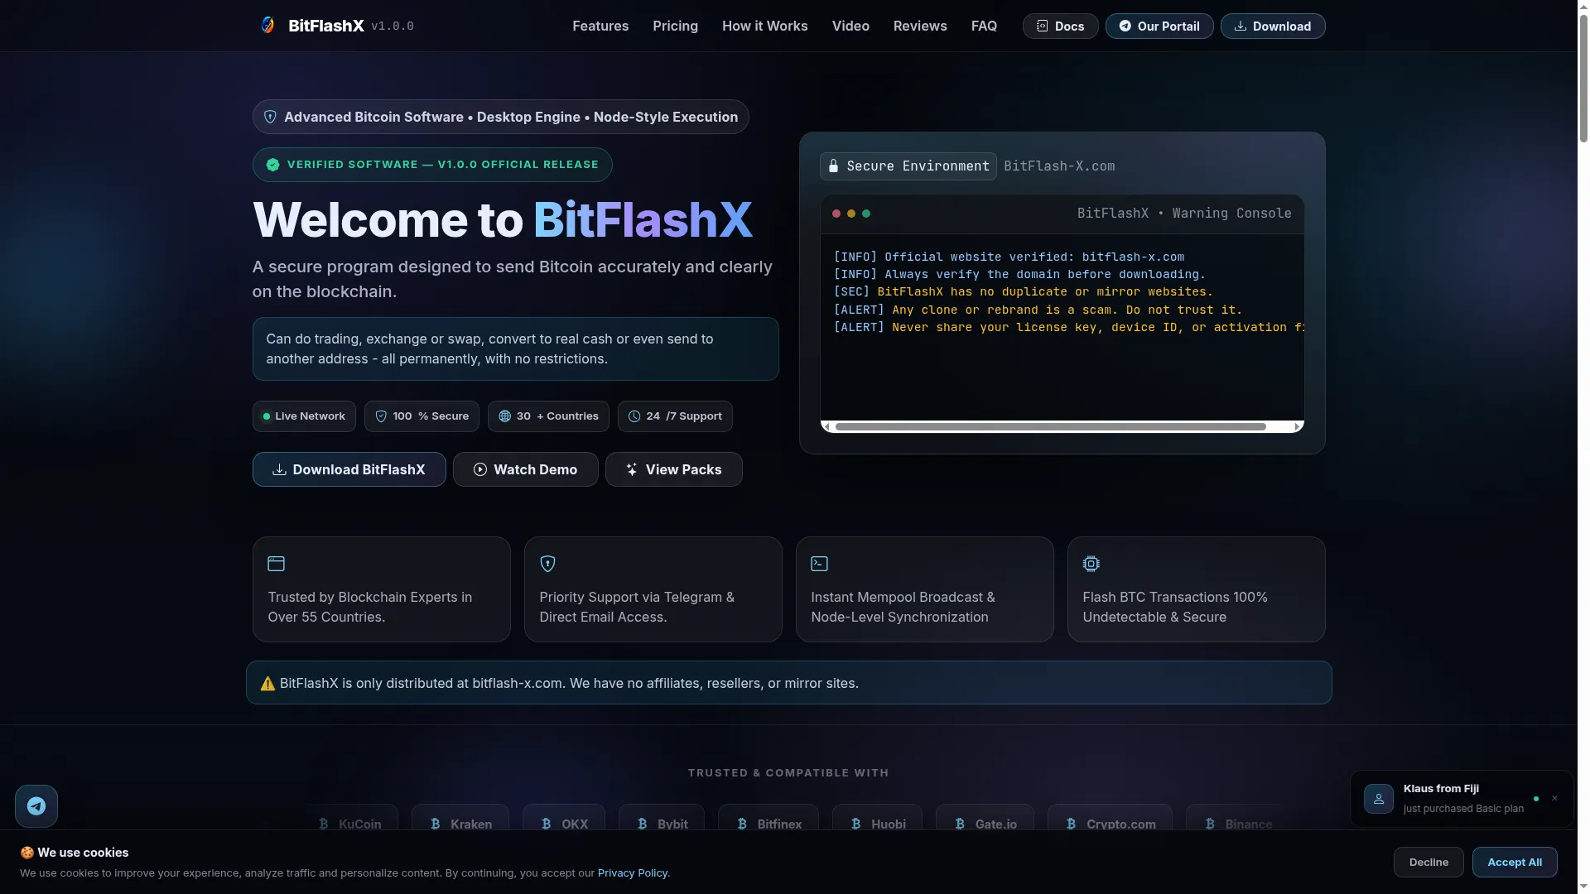The width and height of the screenshot is (1590, 894).
Task: Click the shield icon in Advanced Bitcoin Software badge
Action: pos(270,117)
